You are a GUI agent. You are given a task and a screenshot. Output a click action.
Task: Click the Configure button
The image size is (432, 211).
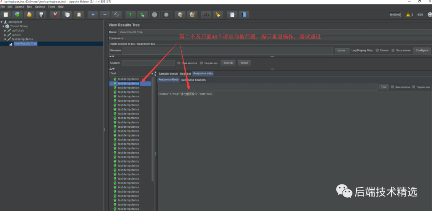pyautogui.click(x=422, y=50)
